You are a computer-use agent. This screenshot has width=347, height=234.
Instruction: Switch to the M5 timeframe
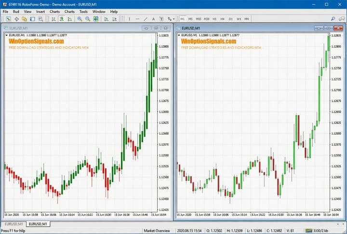pyautogui.click(x=190, y=19)
